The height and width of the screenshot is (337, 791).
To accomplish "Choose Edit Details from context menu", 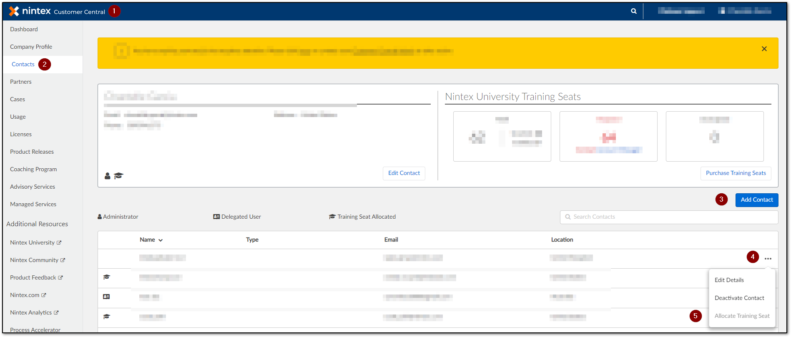I will (729, 280).
